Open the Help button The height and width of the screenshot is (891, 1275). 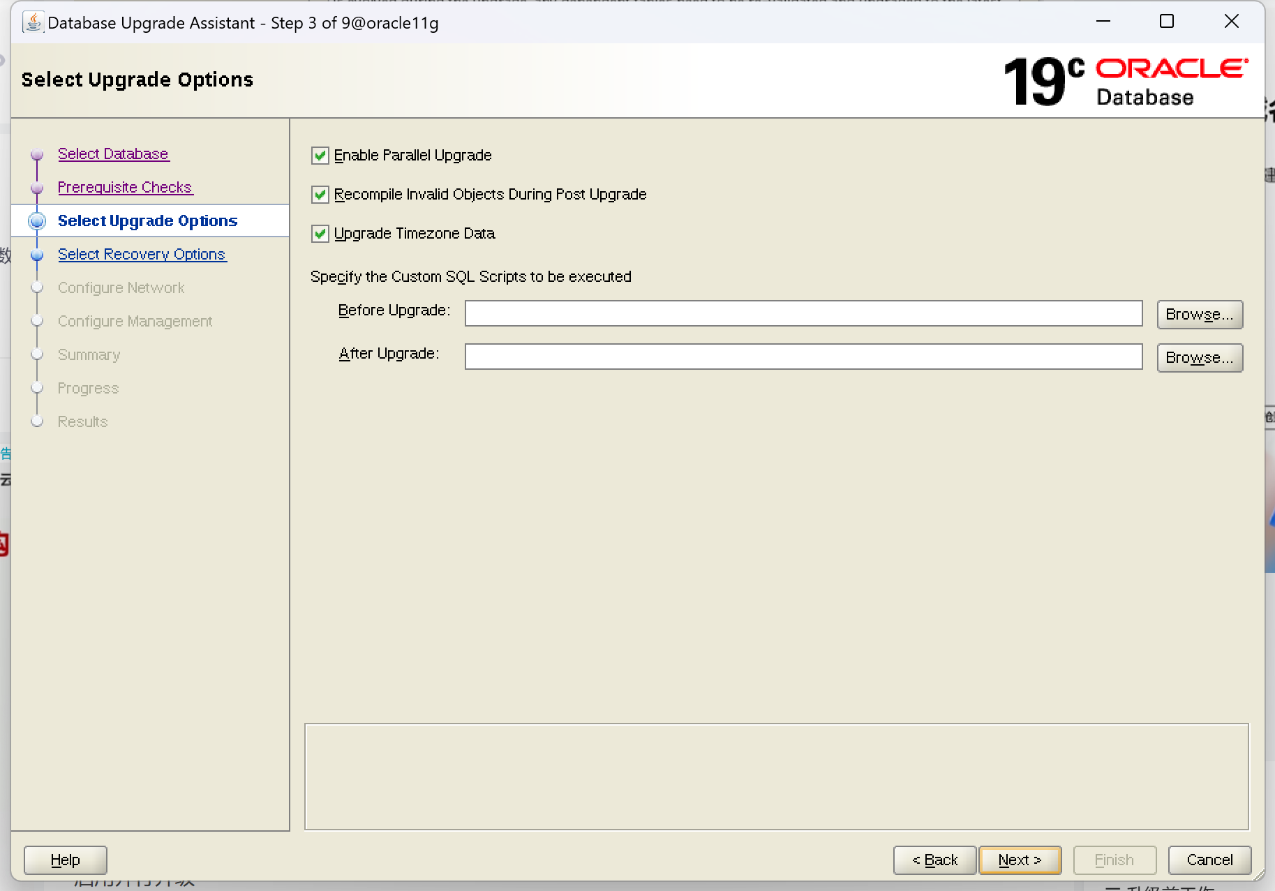pyautogui.click(x=66, y=860)
